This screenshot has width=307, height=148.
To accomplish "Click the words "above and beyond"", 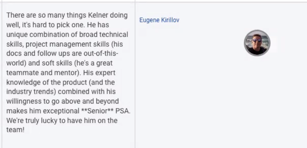I will coord(90,101).
